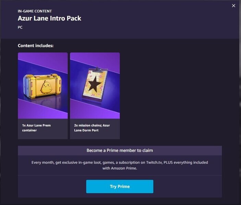
Task: Click the 'with Amazon Prime.' text
Action: (120, 168)
